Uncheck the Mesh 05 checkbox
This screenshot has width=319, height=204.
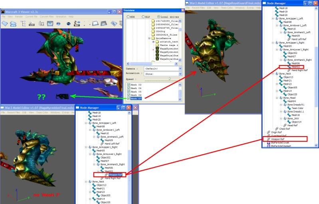click(129, 91)
